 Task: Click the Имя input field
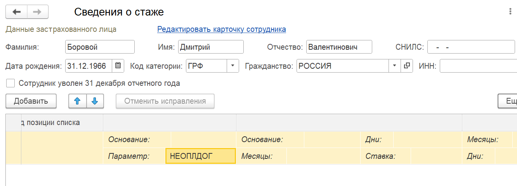point(211,47)
